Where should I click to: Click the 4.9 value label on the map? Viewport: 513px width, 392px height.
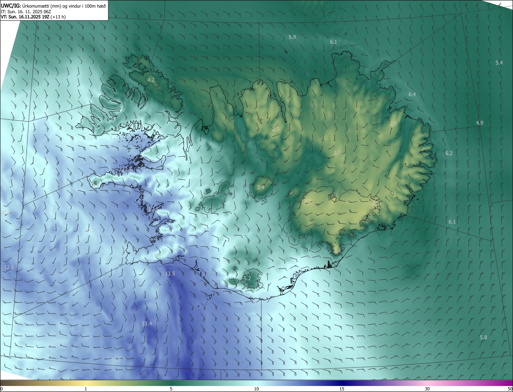click(x=480, y=123)
